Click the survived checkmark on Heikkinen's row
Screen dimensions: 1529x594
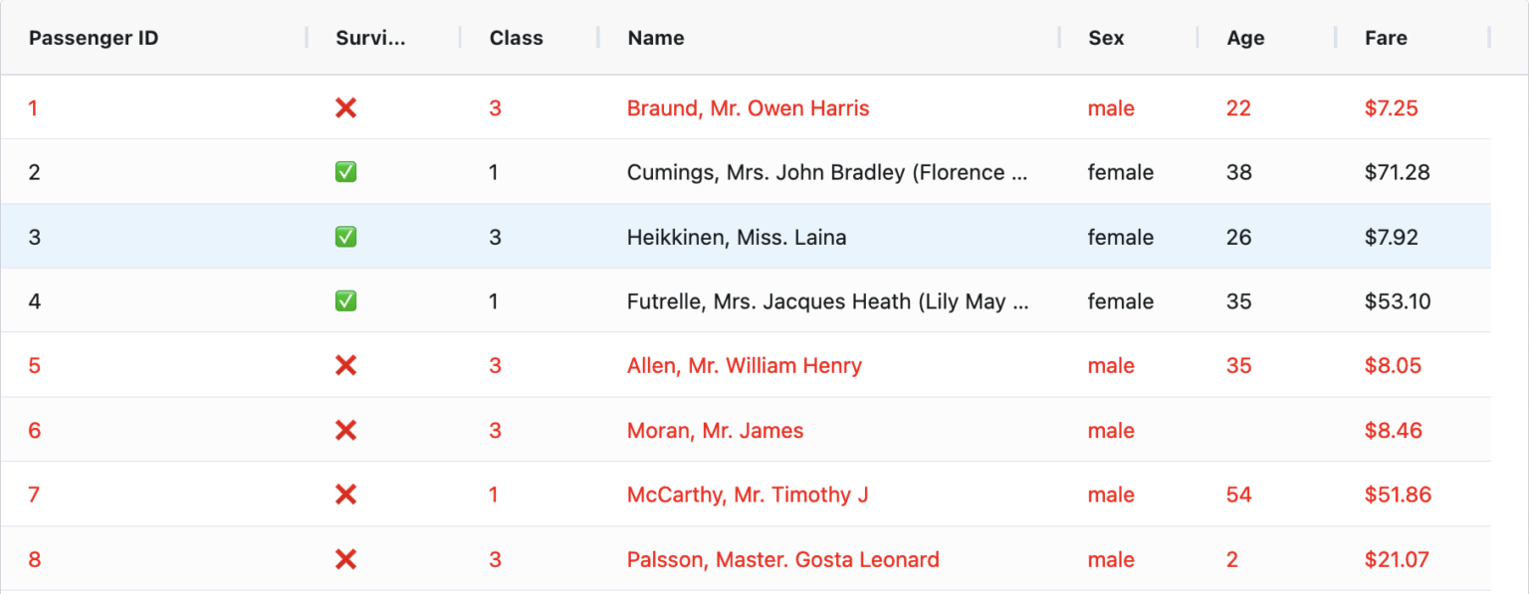(345, 236)
